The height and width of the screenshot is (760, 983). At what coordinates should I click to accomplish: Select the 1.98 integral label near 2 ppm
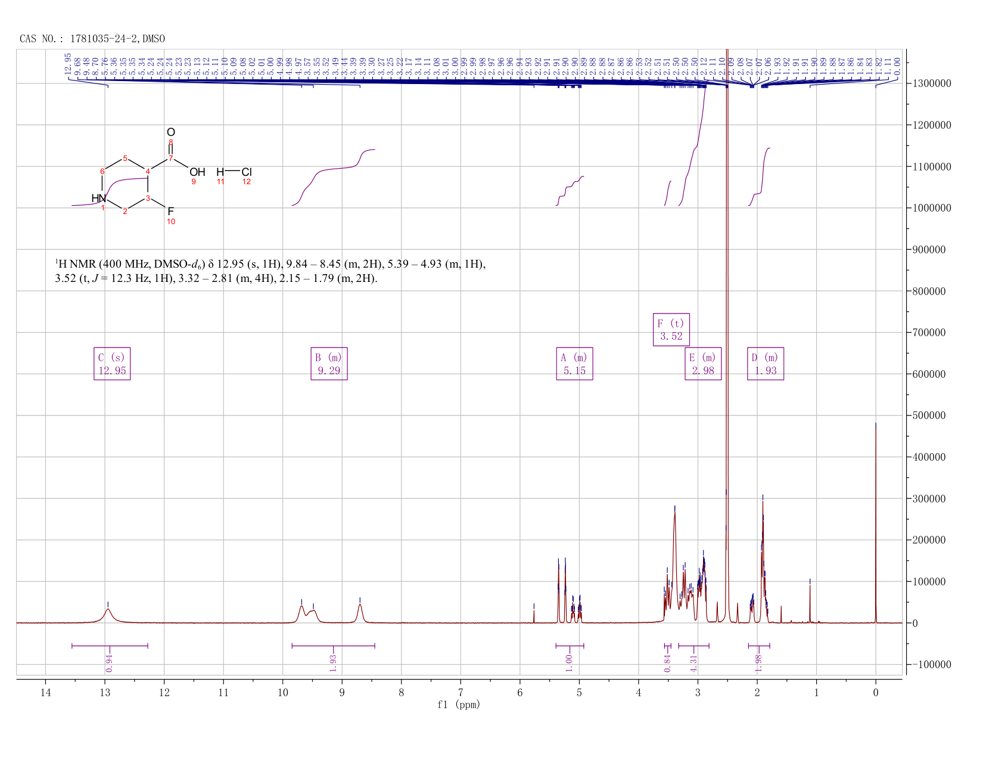(758, 662)
